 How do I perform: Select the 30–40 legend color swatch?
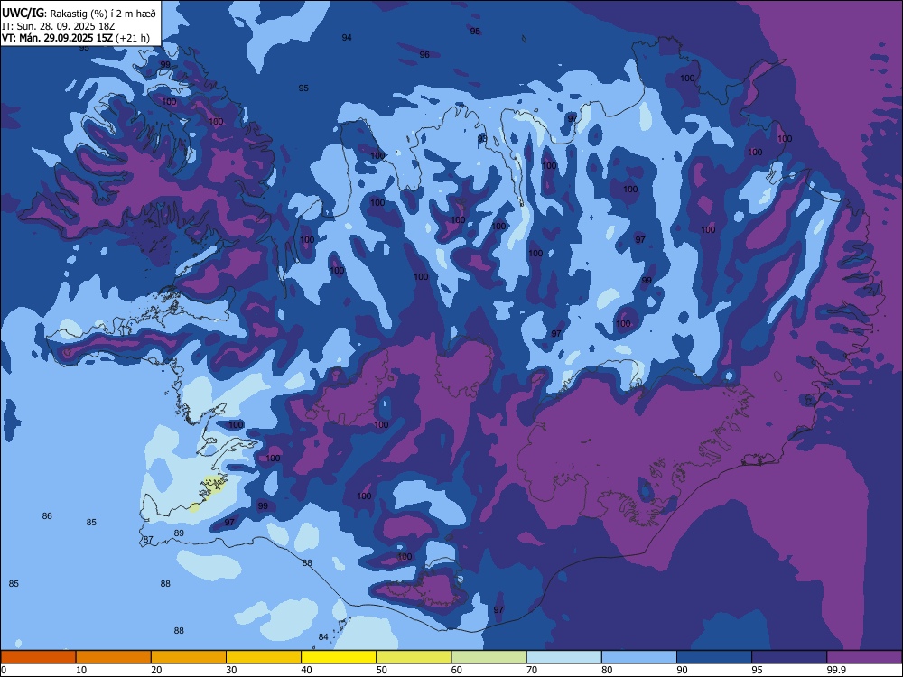point(264,657)
